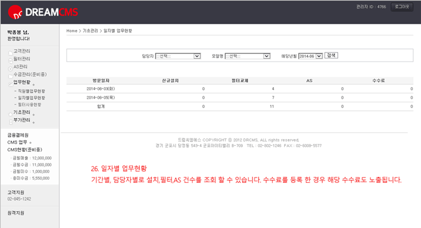Select the 기초관리 menu heading

click(22, 112)
